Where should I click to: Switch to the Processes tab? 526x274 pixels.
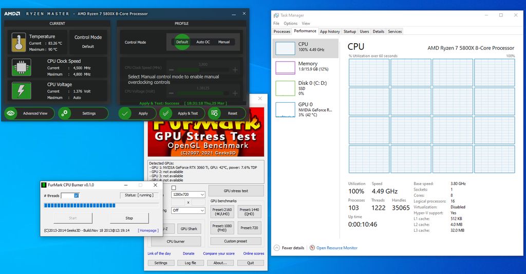pos(282,31)
